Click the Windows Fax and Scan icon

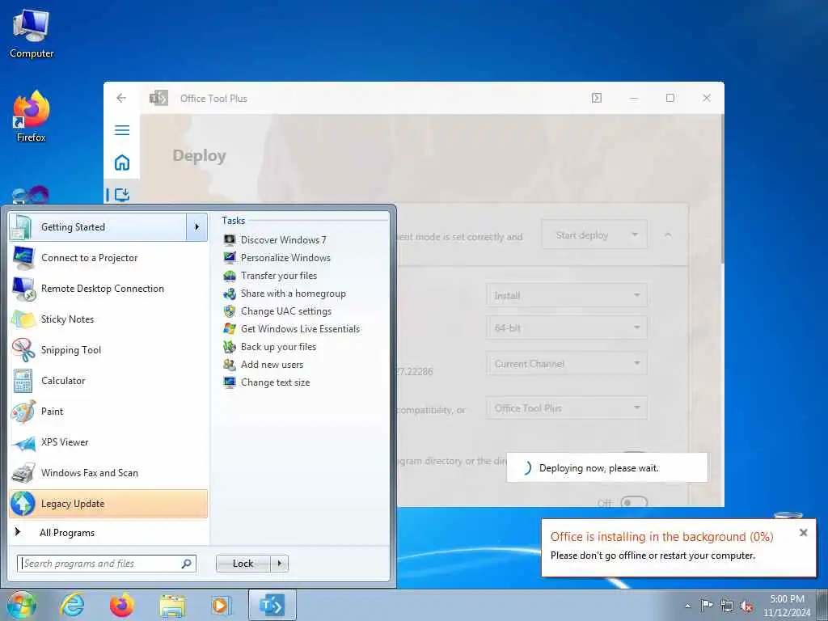pyautogui.click(x=23, y=473)
